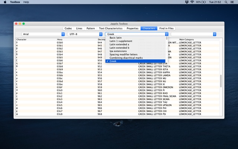Select GREEK SMALL LETTER THETA row
This screenshot has height=149, width=238.
[x=118, y=66]
